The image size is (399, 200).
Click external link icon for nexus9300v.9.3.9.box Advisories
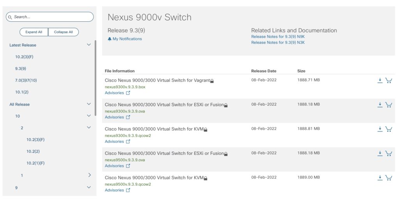(128, 93)
